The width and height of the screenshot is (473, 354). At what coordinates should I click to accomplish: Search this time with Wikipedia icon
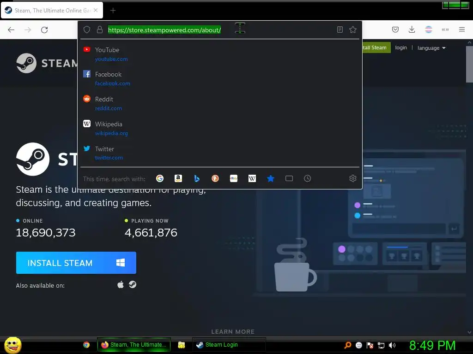[252, 178]
